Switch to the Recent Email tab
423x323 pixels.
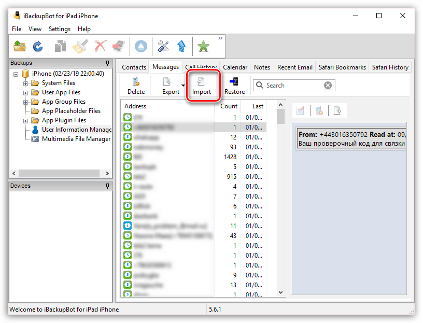tap(294, 67)
